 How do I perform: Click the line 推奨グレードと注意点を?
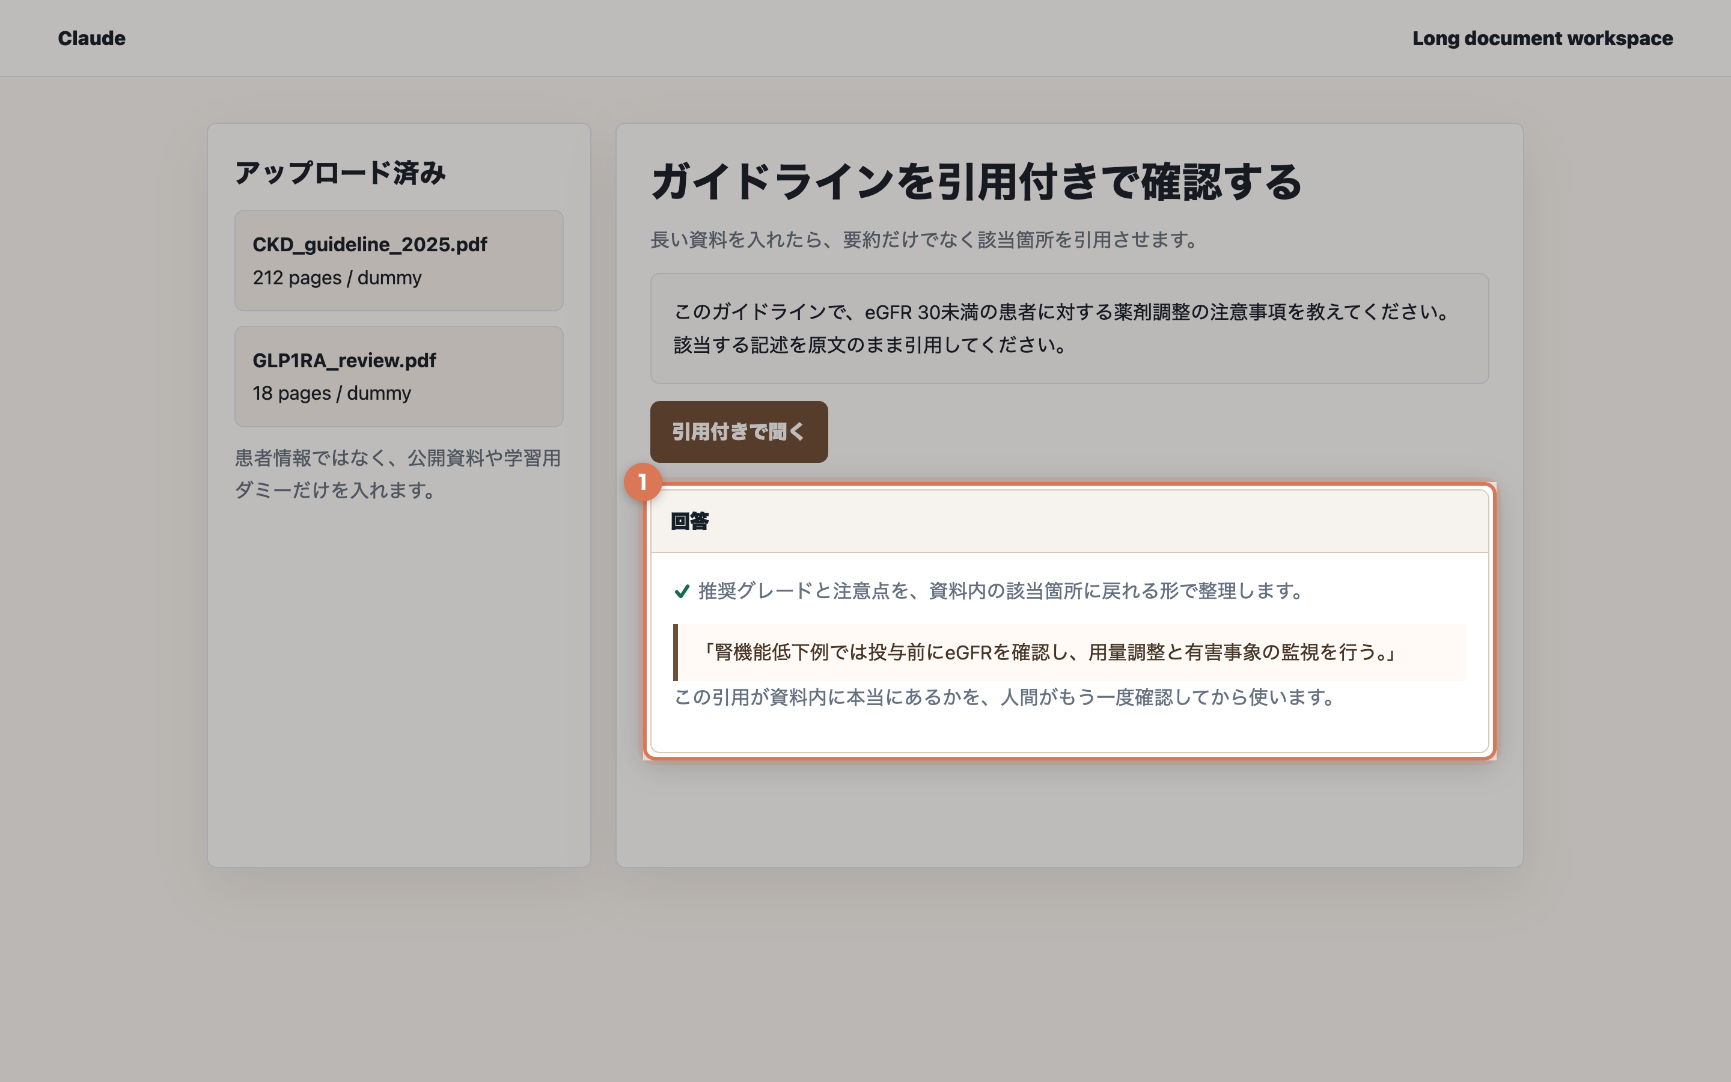[x=1000, y=591]
